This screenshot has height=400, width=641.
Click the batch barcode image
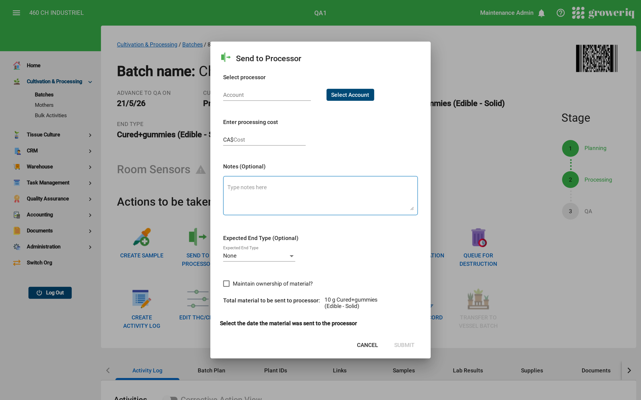(596, 58)
